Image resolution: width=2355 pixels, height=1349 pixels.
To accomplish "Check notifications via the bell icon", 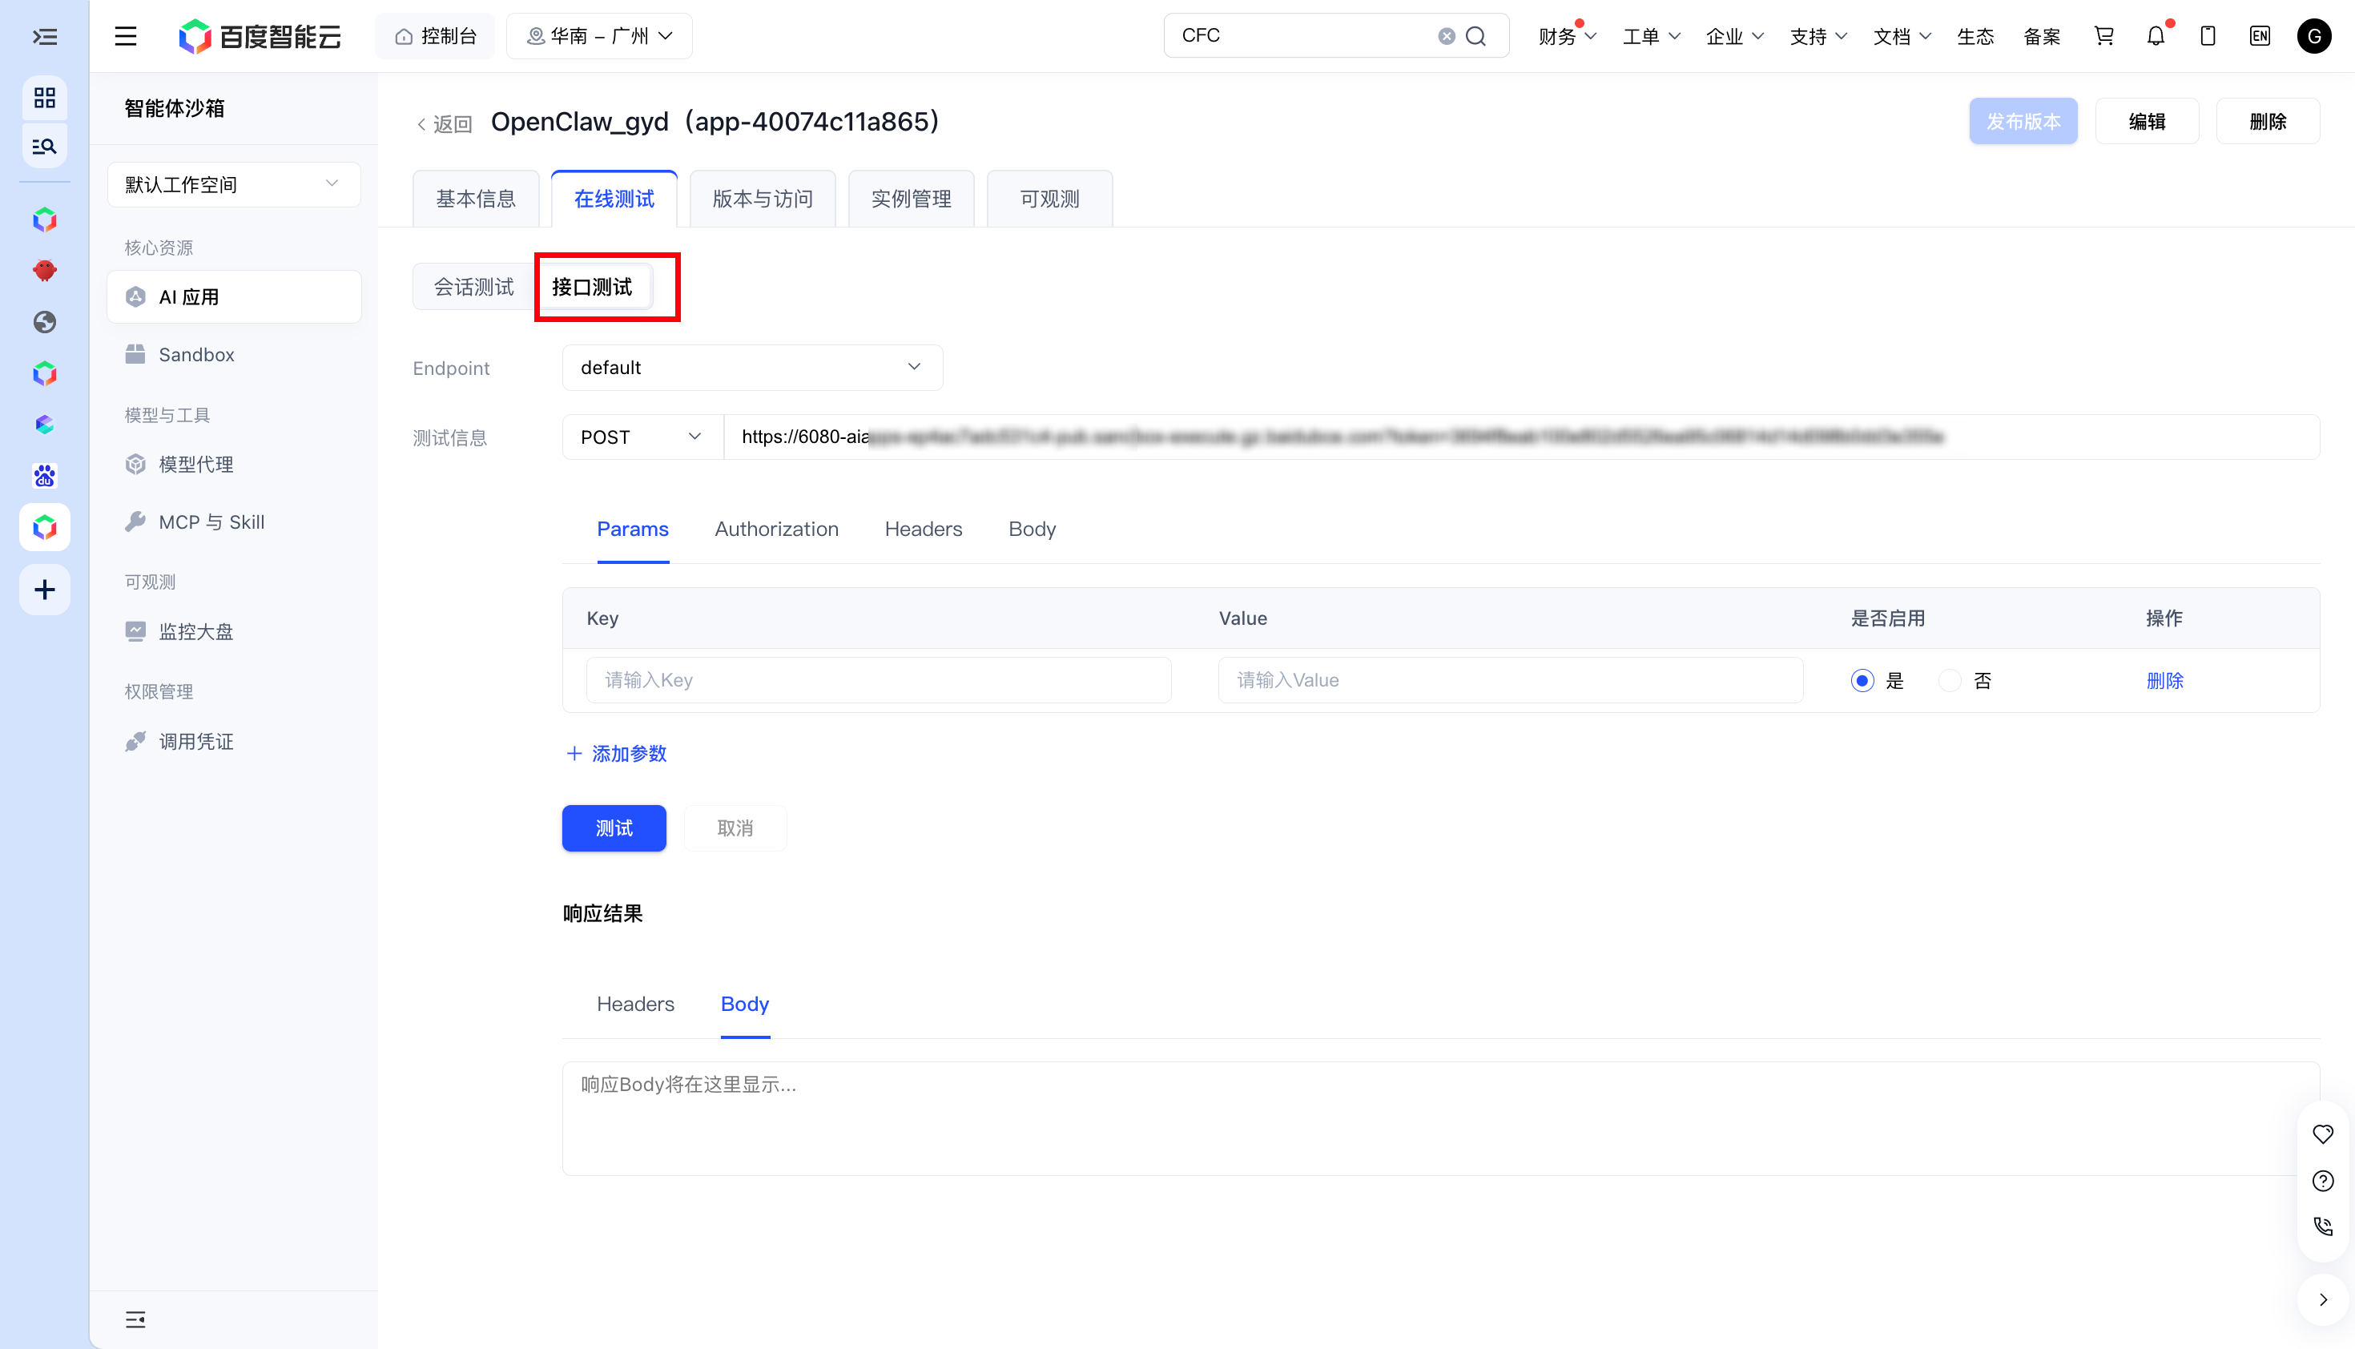I will [2156, 36].
